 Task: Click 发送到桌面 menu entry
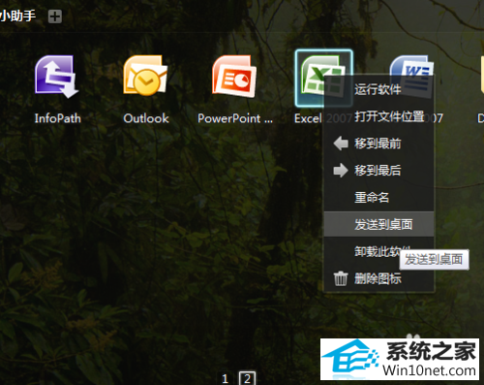point(378,224)
